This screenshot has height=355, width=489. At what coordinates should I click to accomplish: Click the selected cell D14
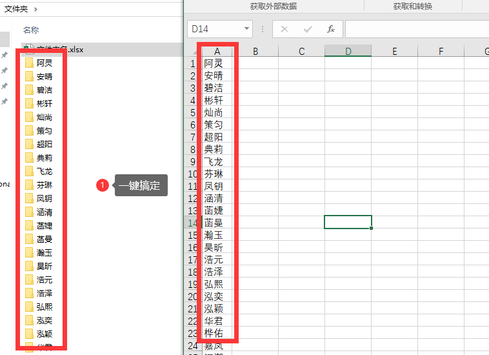(348, 222)
